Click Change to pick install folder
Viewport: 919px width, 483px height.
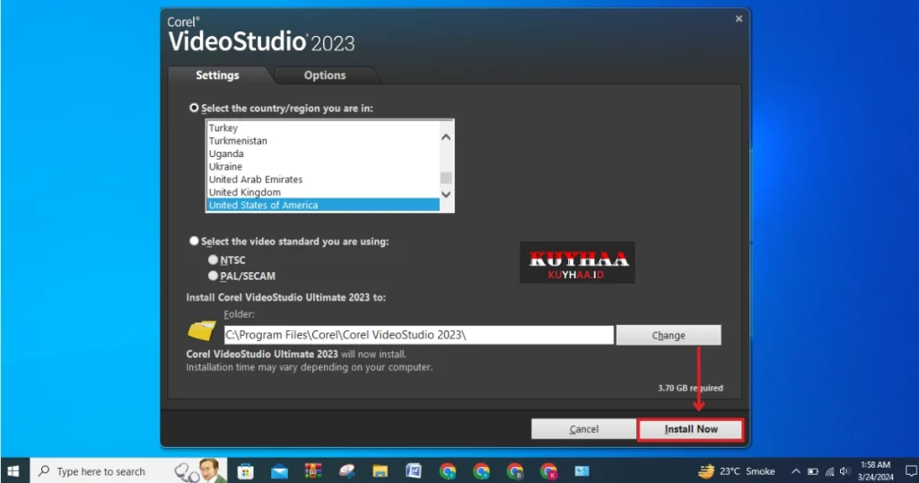tap(669, 335)
